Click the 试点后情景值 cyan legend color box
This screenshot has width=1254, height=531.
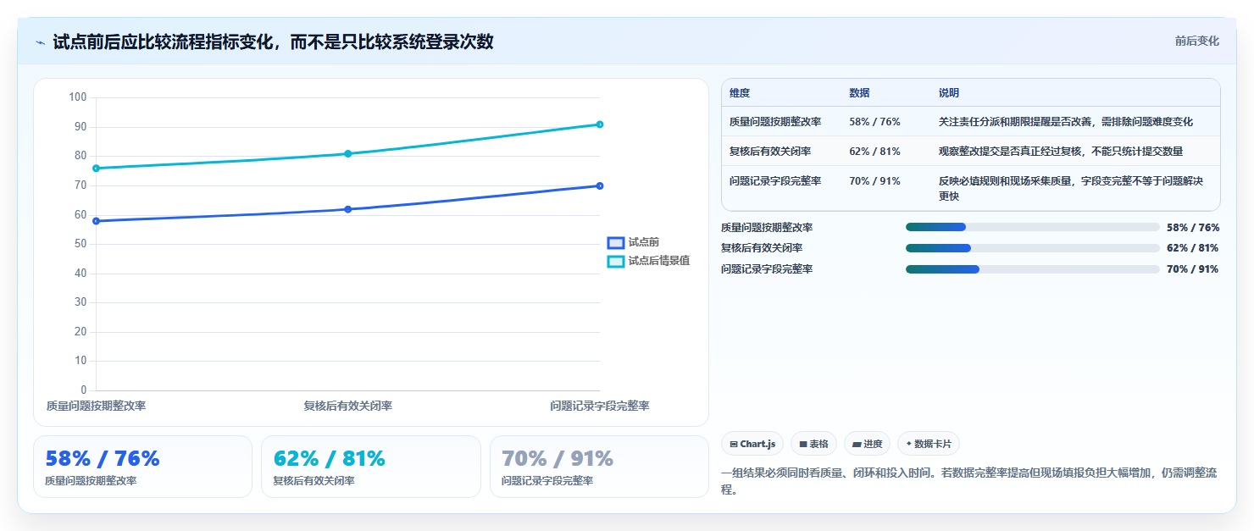tap(616, 261)
